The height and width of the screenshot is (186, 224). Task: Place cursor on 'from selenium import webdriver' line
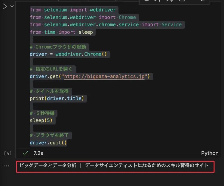73,10
